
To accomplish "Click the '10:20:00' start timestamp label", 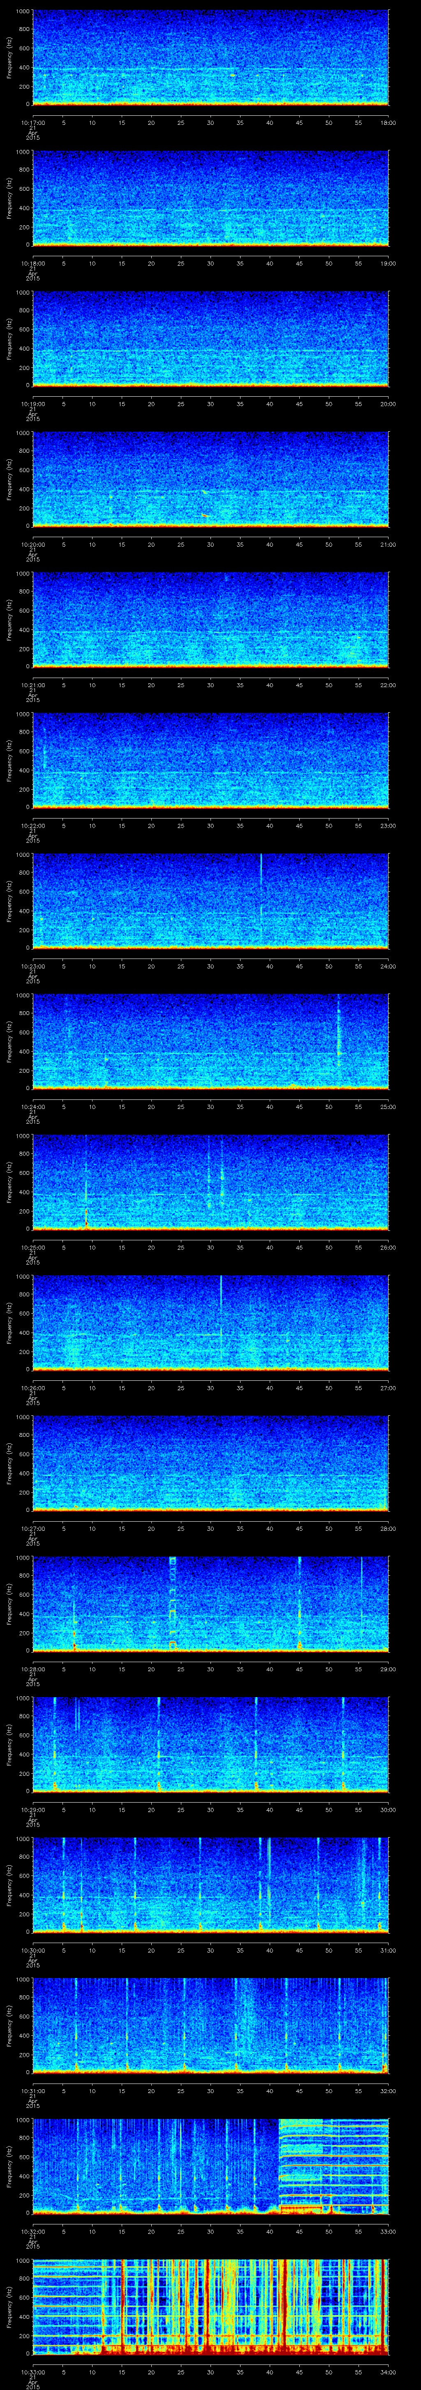I will tap(32, 545).
